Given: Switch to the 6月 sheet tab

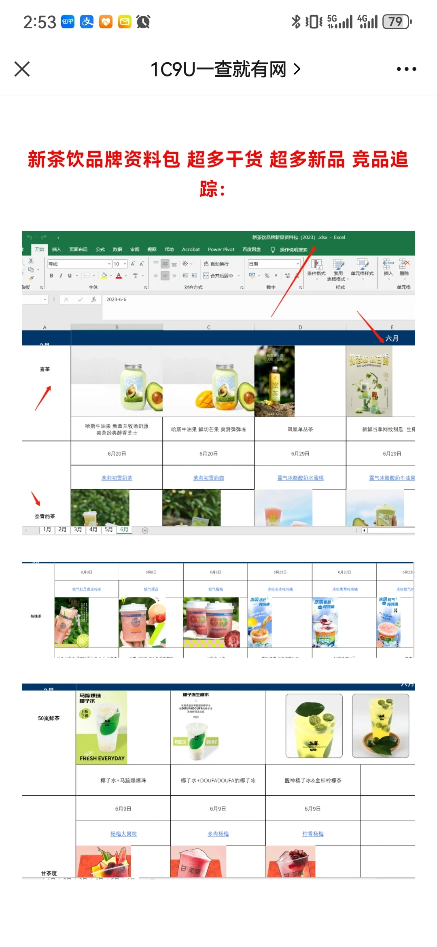Looking at the screenshot, I should [124, 529].
